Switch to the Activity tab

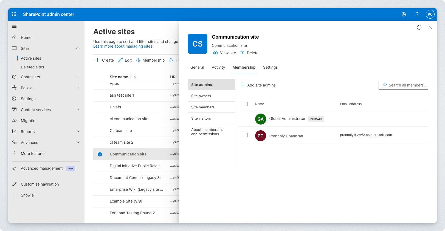218,67
